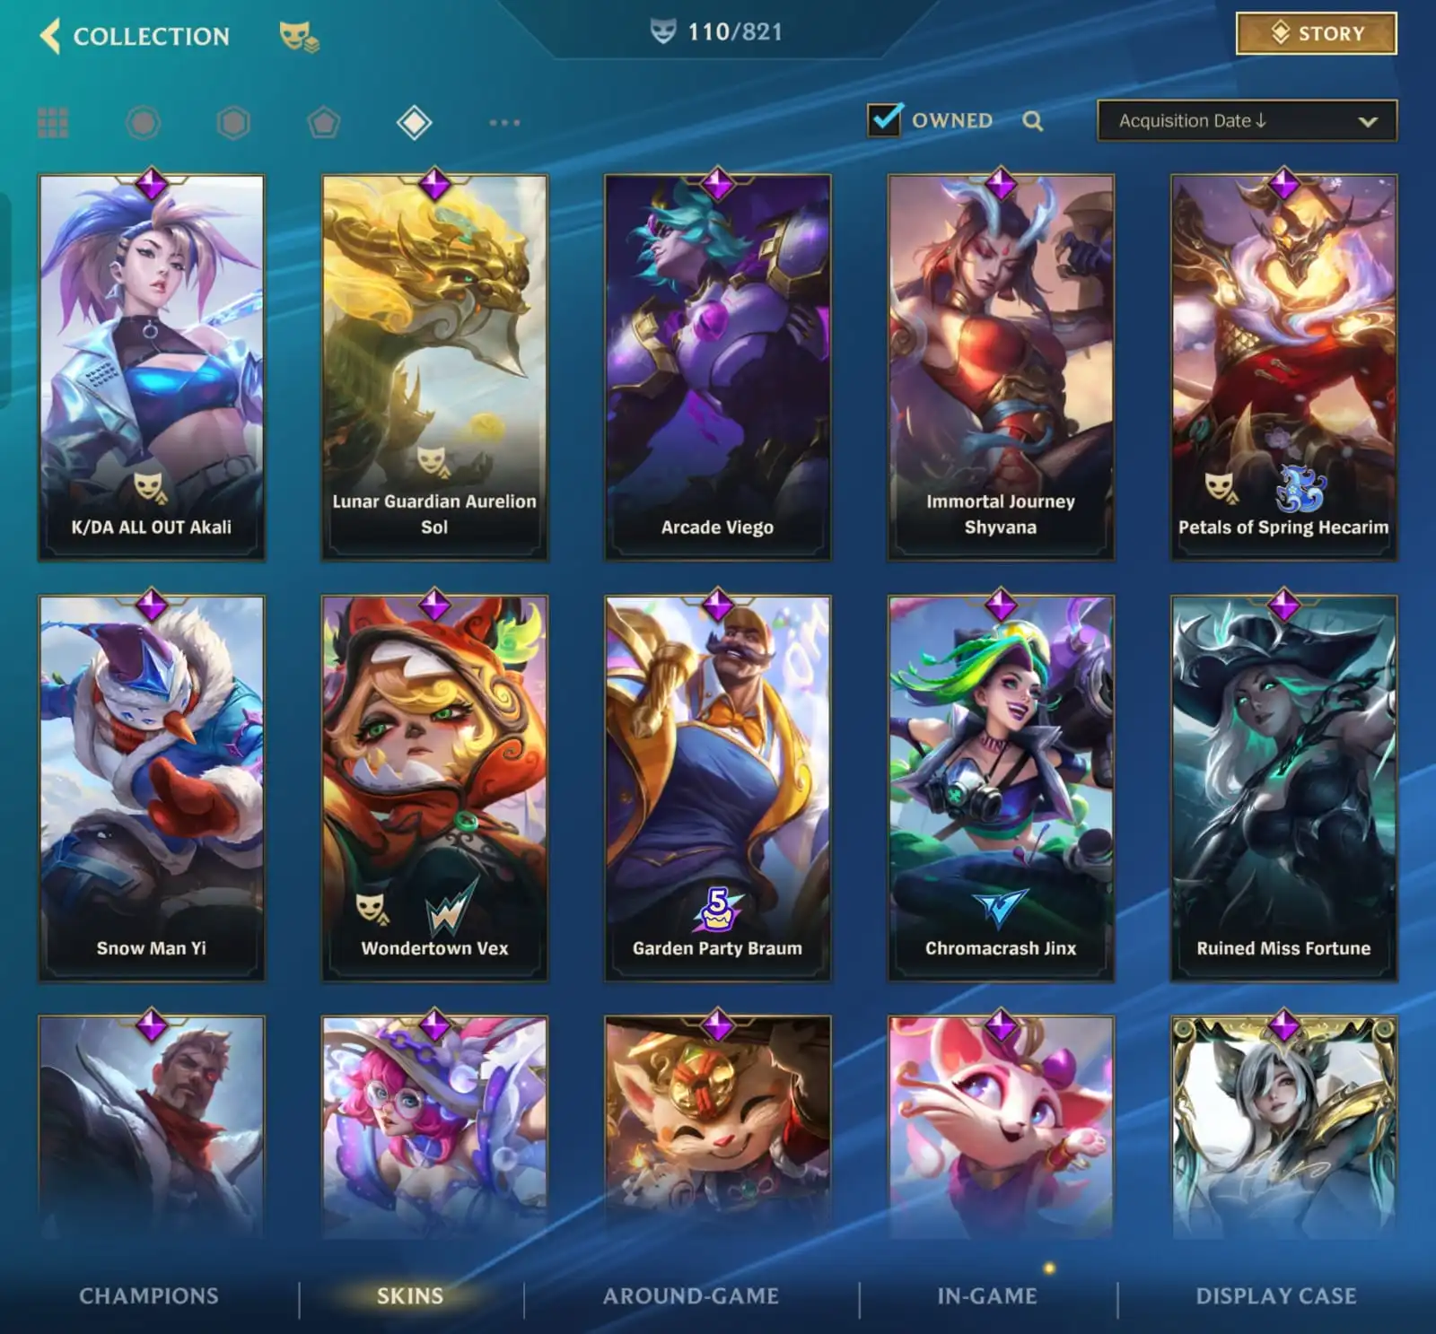Open the search magnifier icon
Image resolution: width=1436 pixels, height=1334 pixels.
coord(1033,121)
